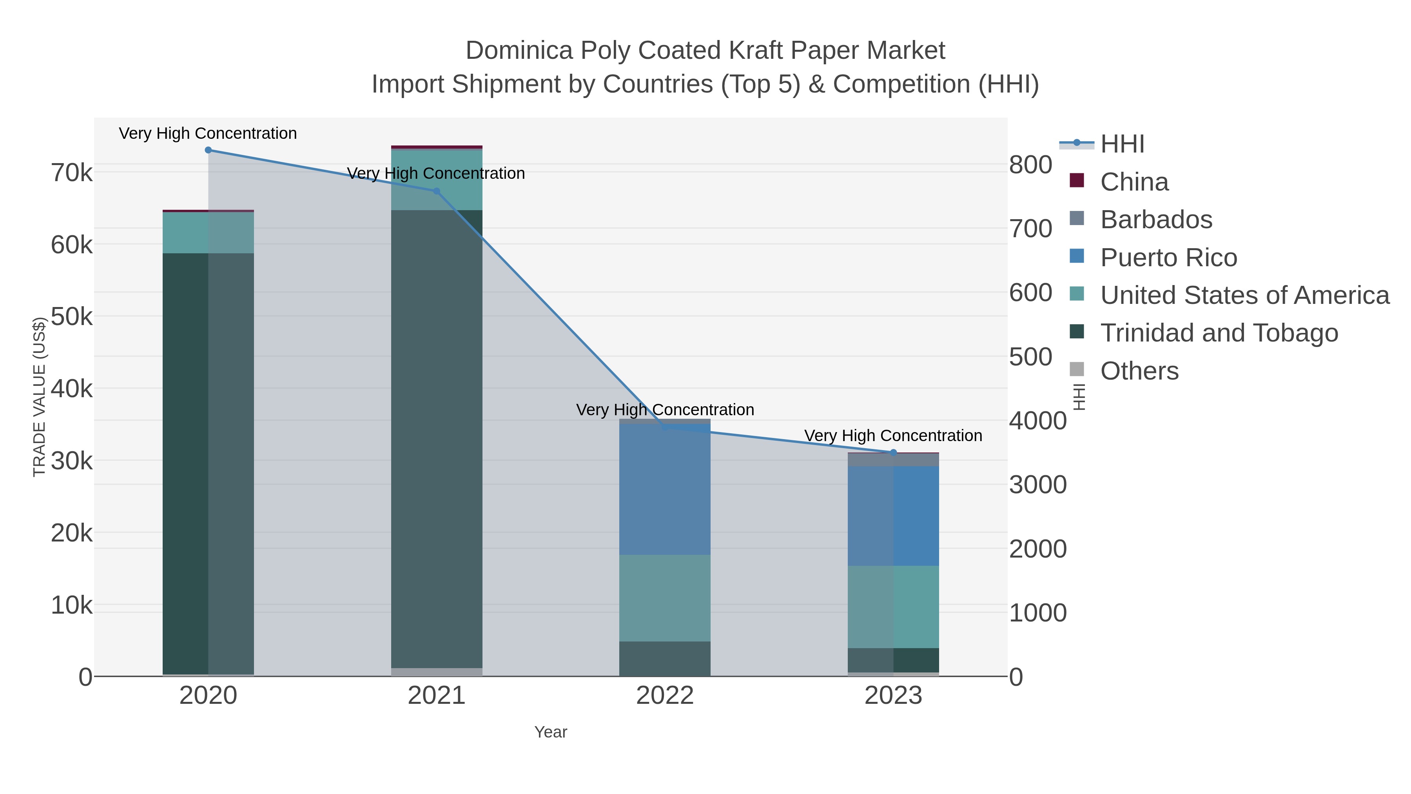
Task: Toggle United States of America legend entry
Action: [x=1229, y=295]
